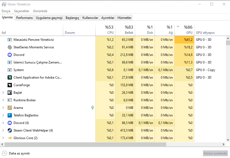Maximize the Görev Yöneticisi window
230x158 pixels.
(x=212, y=4)
